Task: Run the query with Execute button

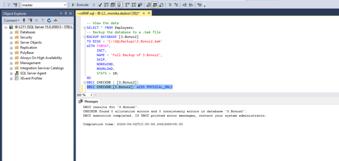Action: [80, 5]
